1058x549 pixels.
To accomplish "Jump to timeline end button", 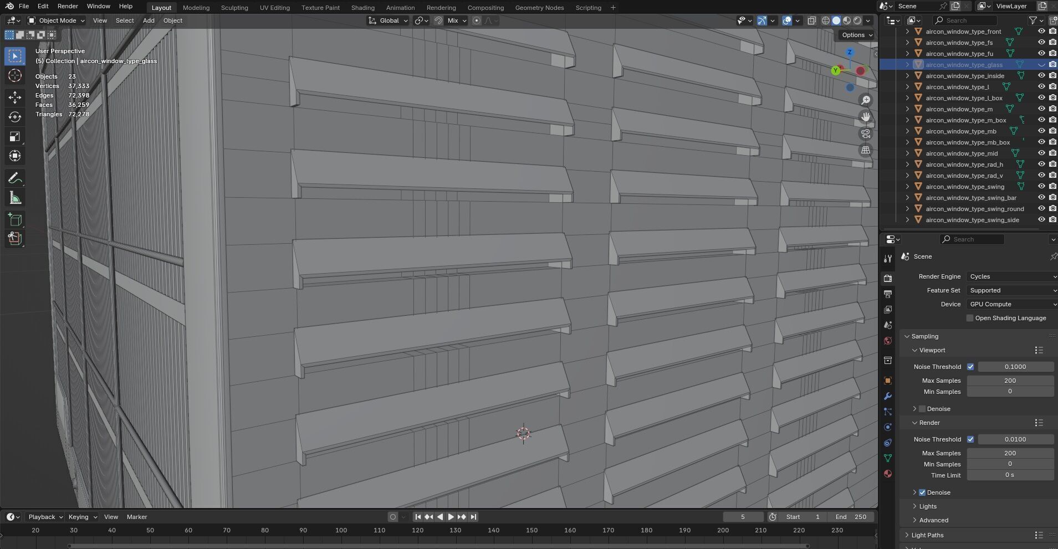I will (x=473, y=517).
